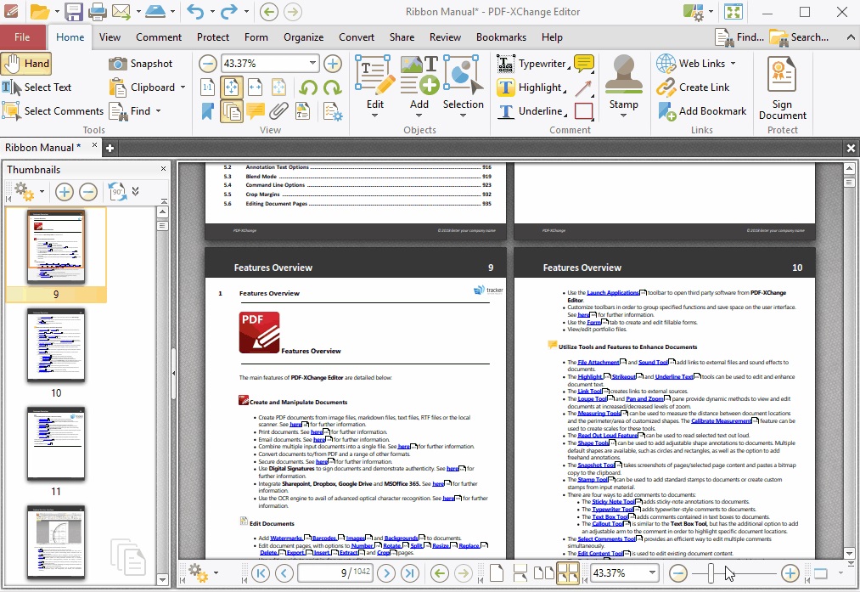Click the Search... button at top right
The height and width of the screenshot is (592, 860).
point(799,37)
